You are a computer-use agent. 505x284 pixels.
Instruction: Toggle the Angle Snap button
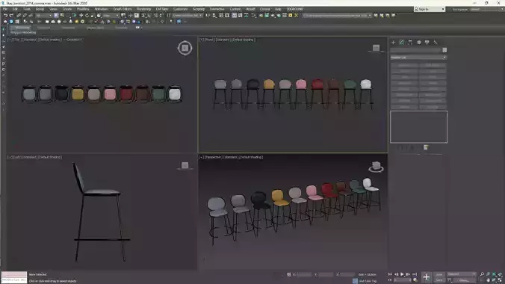pyautogui.click(x=149, y=15)
